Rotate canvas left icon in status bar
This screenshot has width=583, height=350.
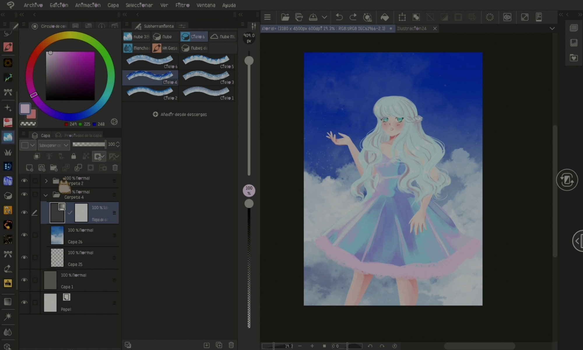[x=370, y=346]
